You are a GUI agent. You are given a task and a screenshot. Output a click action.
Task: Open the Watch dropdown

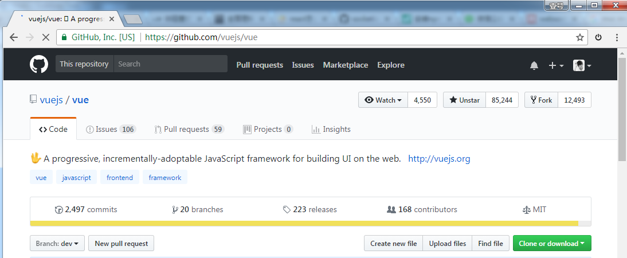coord(383,100)
